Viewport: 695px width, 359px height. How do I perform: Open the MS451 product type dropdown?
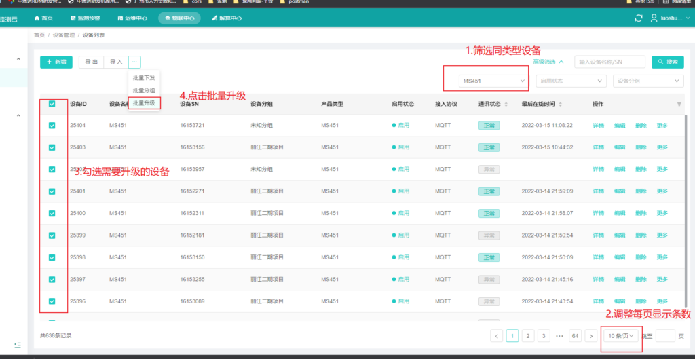[x=493, y=81]
